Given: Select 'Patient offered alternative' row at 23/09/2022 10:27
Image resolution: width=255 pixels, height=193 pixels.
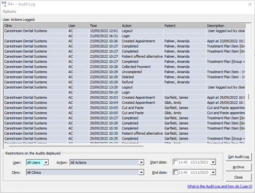Looking at the screenshot, I should pyautogui.click(x=125, y=57).
